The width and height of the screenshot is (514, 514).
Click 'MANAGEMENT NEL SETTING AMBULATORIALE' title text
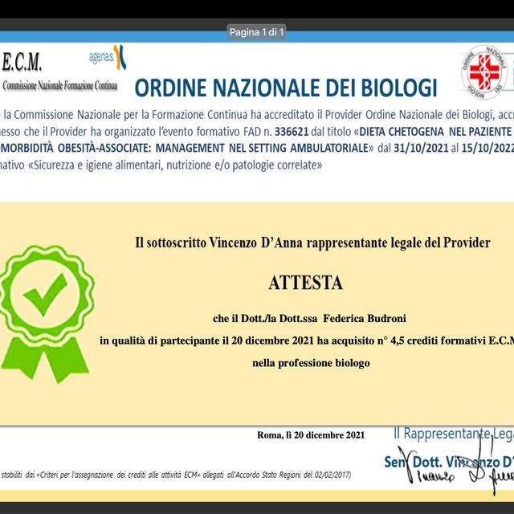263,148
